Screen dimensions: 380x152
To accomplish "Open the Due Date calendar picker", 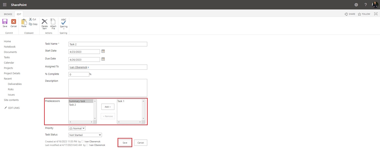I will click(x=103, y=59).
